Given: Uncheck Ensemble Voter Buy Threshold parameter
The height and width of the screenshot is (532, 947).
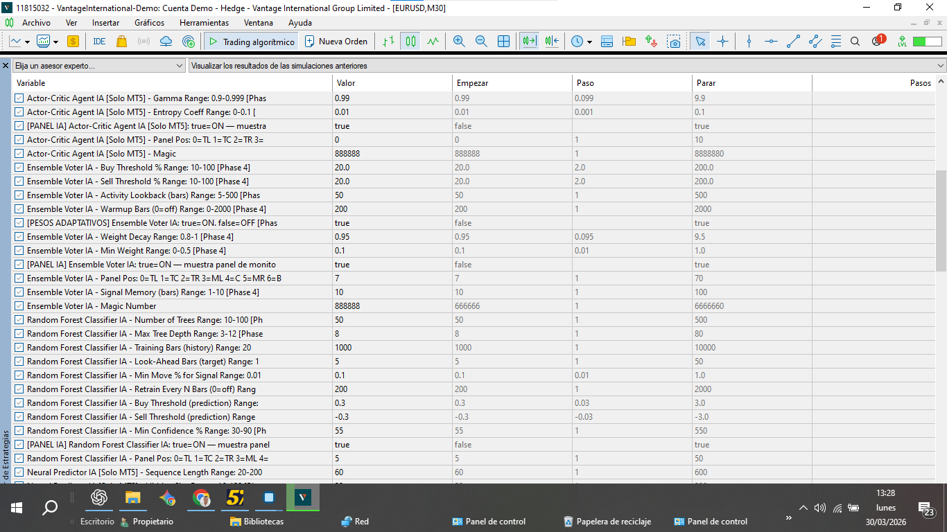Looking at the screenshot, I should 19,168.
